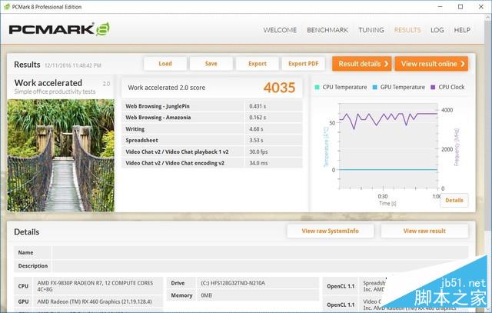Select the Web Browsing - Amazonia row

tap(212, 118)
